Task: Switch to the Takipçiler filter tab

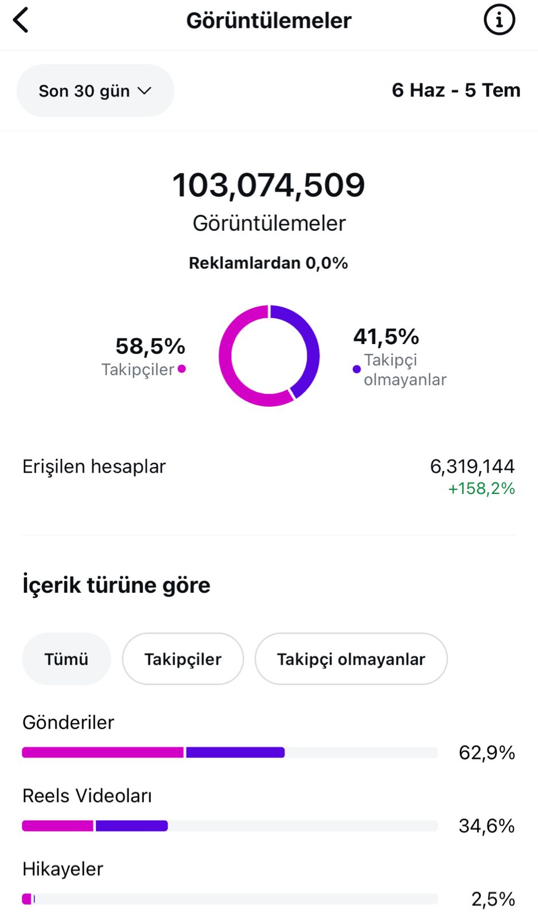Action: point(182,659)
